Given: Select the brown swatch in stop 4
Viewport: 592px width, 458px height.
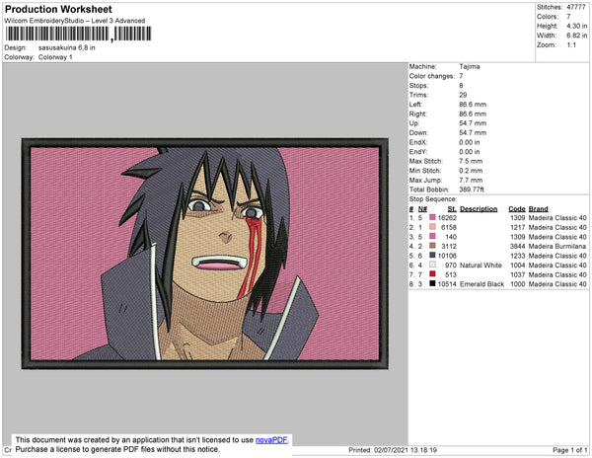Looking at the screenshot, I should click(432, 246).
